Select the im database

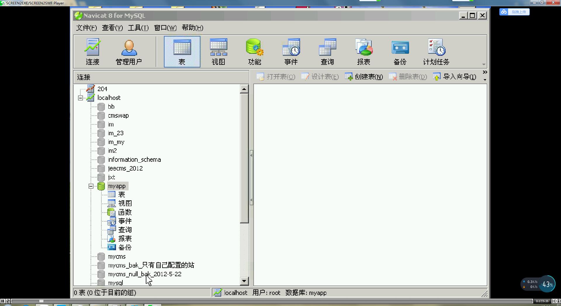[x=110, y=124]
